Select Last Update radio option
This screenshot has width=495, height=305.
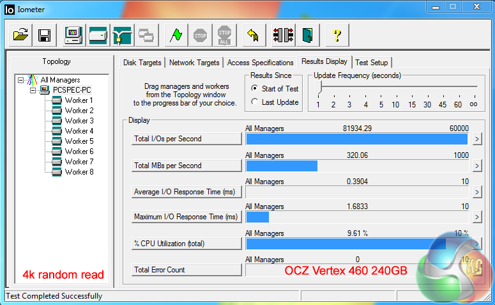[254, 102]
